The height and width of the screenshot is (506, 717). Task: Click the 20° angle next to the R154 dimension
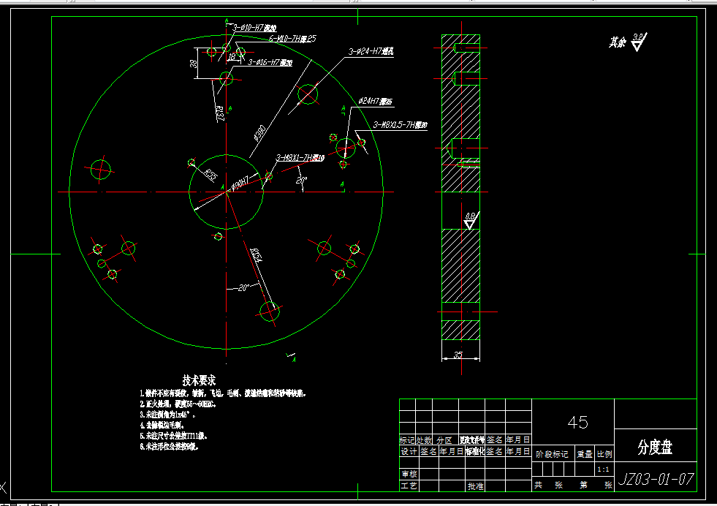(x=243, y=288)
